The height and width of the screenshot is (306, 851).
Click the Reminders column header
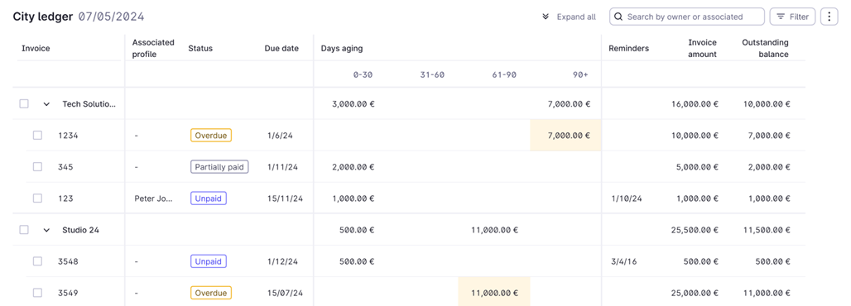coord(628,48)
